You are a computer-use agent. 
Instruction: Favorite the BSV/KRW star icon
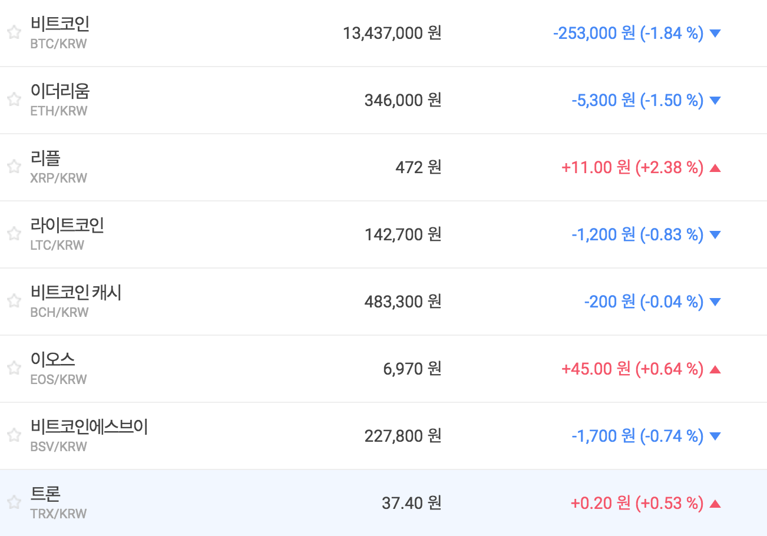click(x=14, y=435)
